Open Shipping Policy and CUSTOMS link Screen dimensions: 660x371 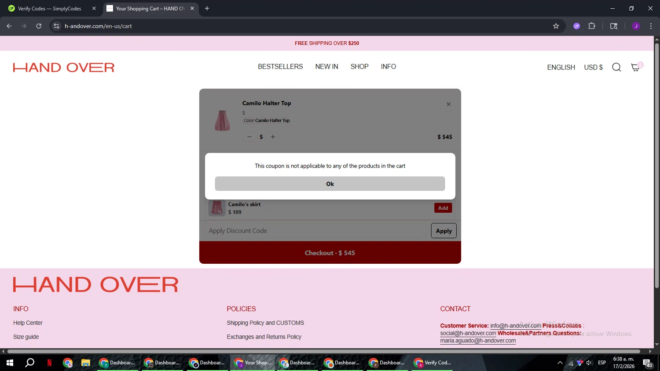coord(265,323)
